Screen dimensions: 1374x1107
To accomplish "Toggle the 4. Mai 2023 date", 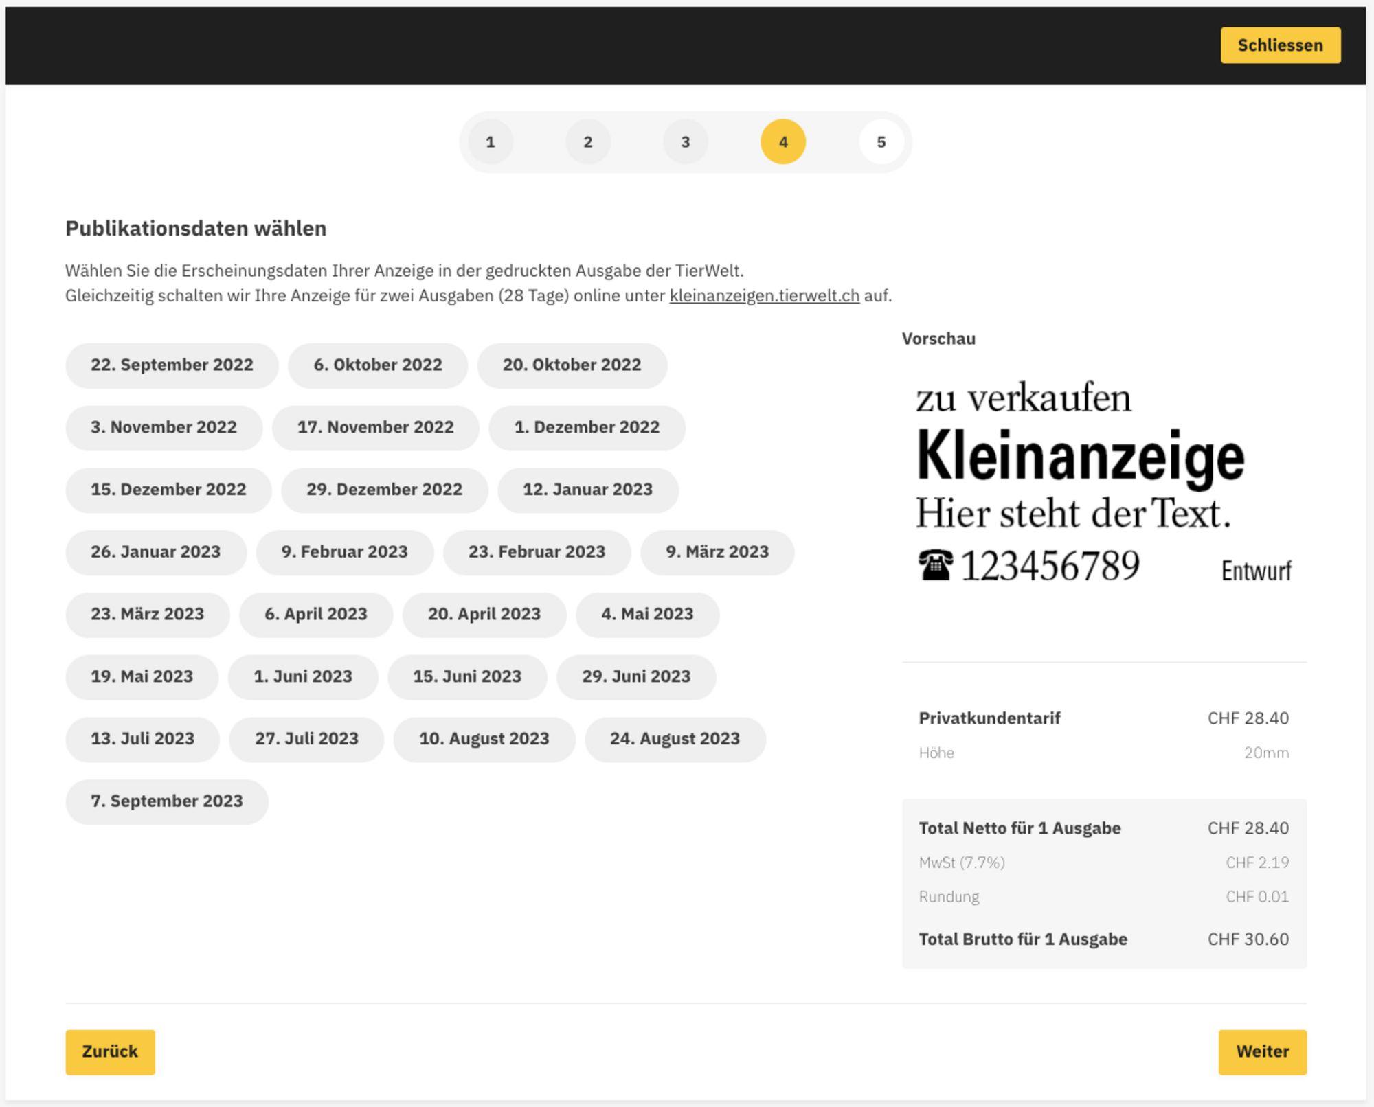I will [x=648, y=615].
